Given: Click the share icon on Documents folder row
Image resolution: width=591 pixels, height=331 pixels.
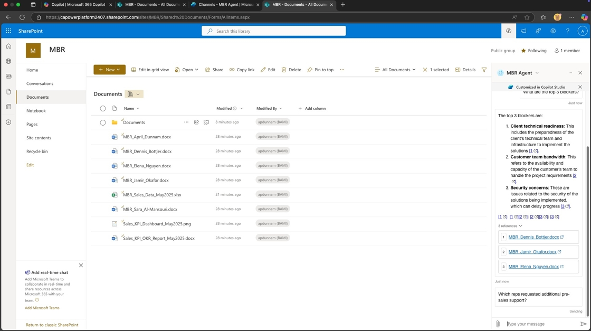Looking at the screenshot, I should click(196, 122).
